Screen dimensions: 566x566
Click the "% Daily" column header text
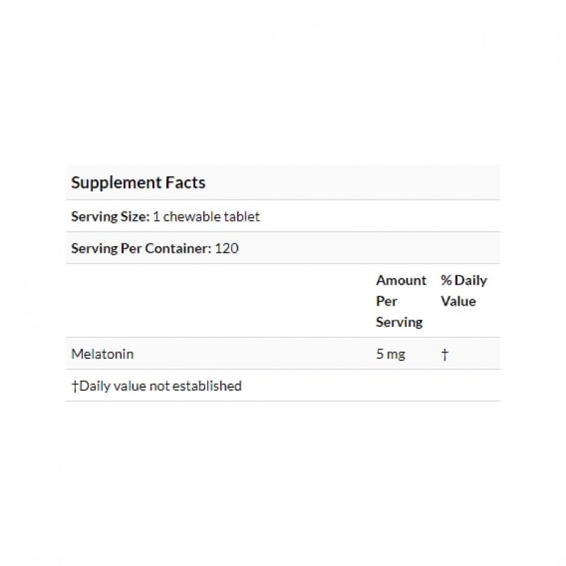pos(463,280)
